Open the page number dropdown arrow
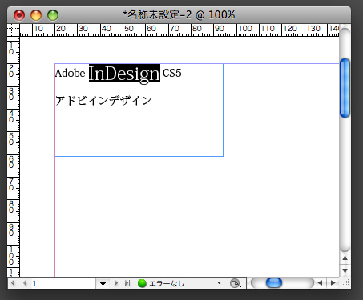 pos(103,283)
